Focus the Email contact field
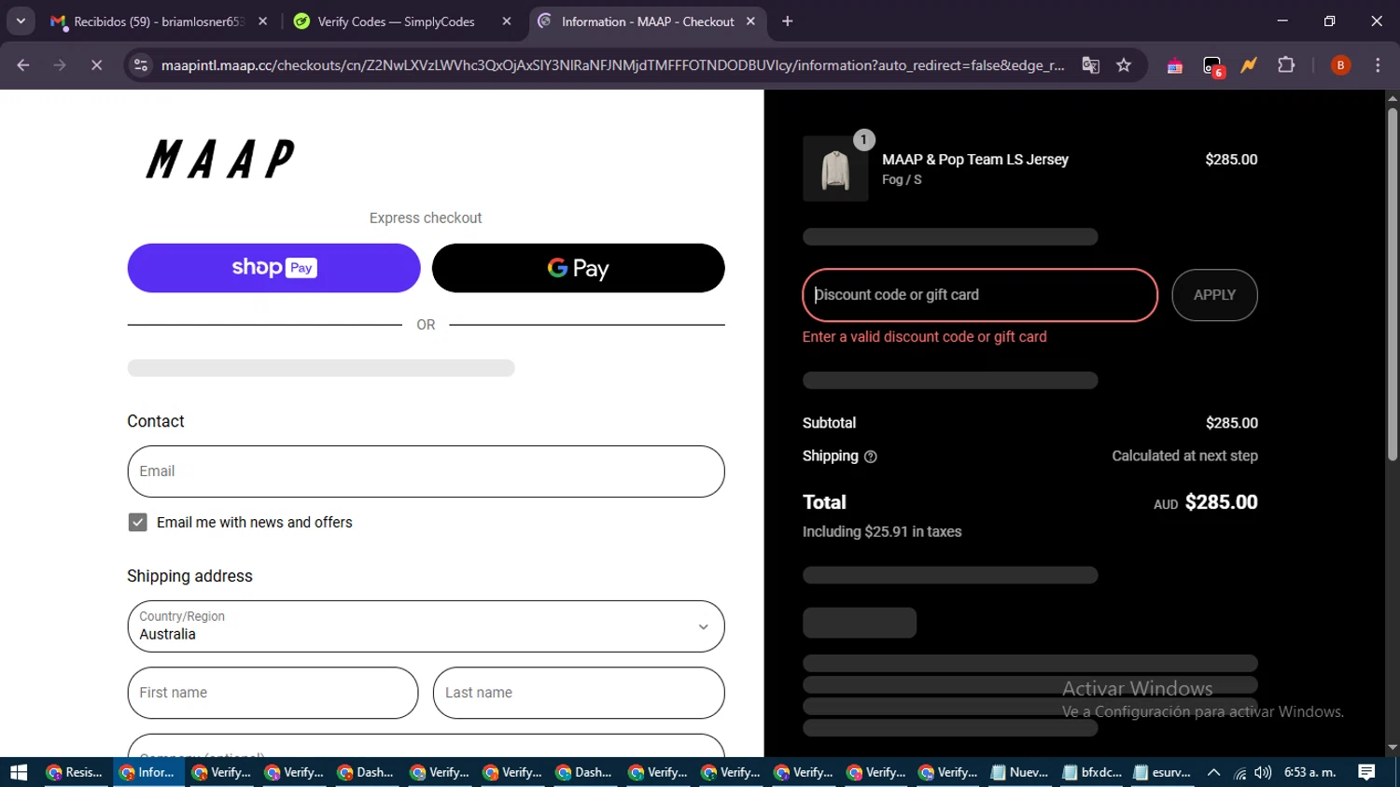The image size is (1400, 787). coord(426,471)
